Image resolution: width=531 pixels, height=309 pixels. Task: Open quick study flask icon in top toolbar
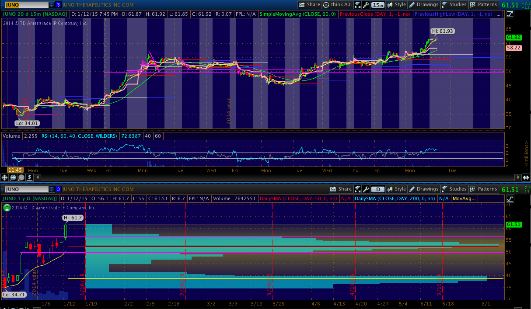click(x=357, y=5)
